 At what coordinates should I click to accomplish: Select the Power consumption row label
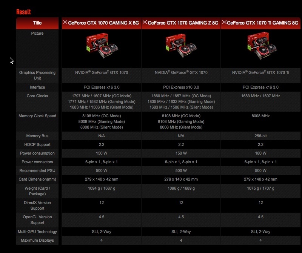37,153
